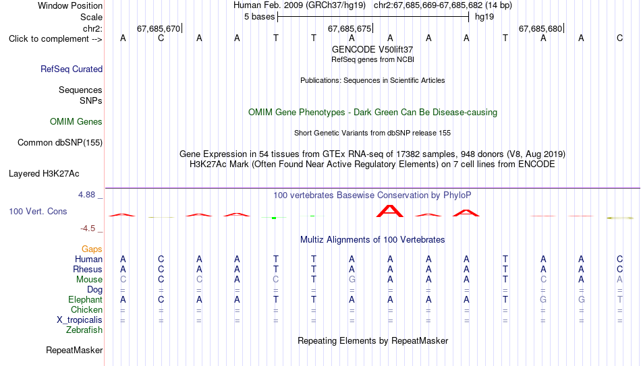Click the RepeatMasker track label
641x366 pixels.
(x=74, y=350)
